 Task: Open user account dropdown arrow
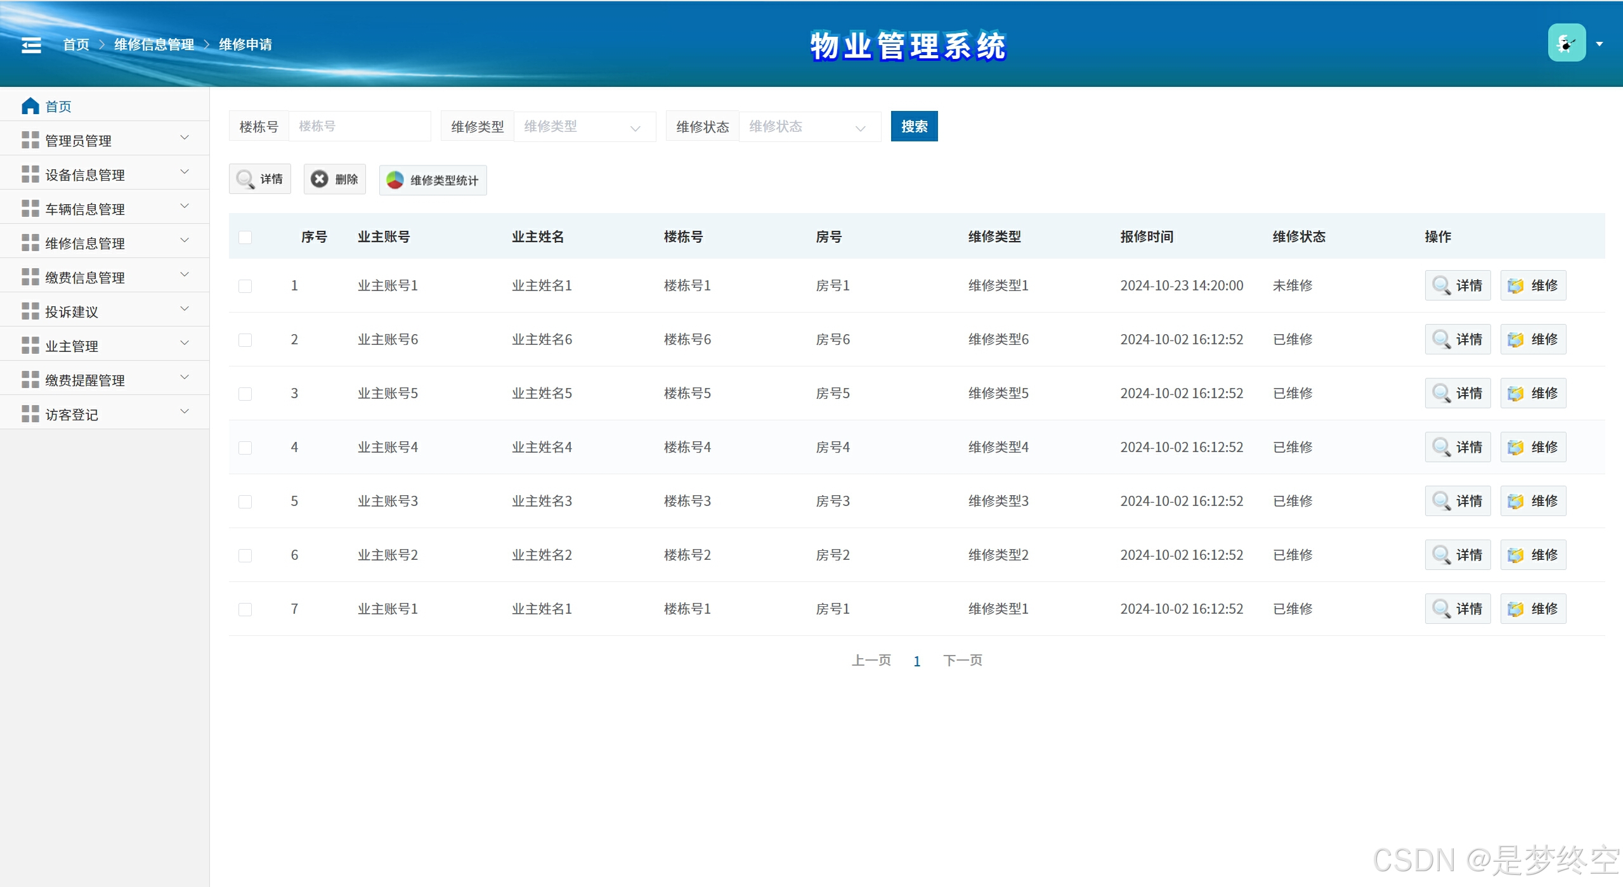(1599, 44)
